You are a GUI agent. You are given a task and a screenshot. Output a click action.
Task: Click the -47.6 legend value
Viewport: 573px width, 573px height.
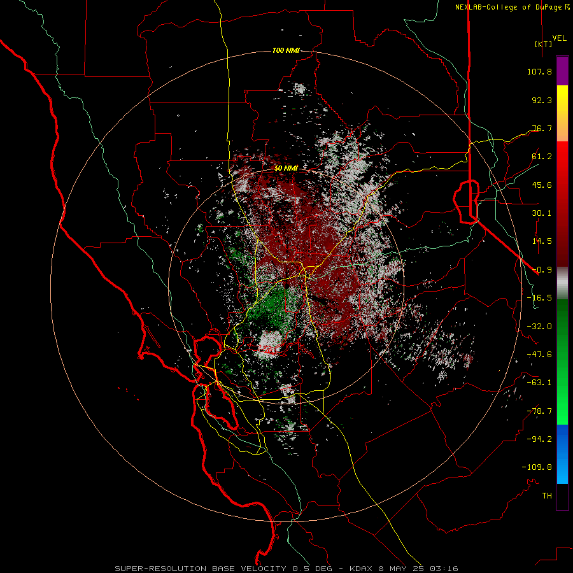(x=539, y=355)
